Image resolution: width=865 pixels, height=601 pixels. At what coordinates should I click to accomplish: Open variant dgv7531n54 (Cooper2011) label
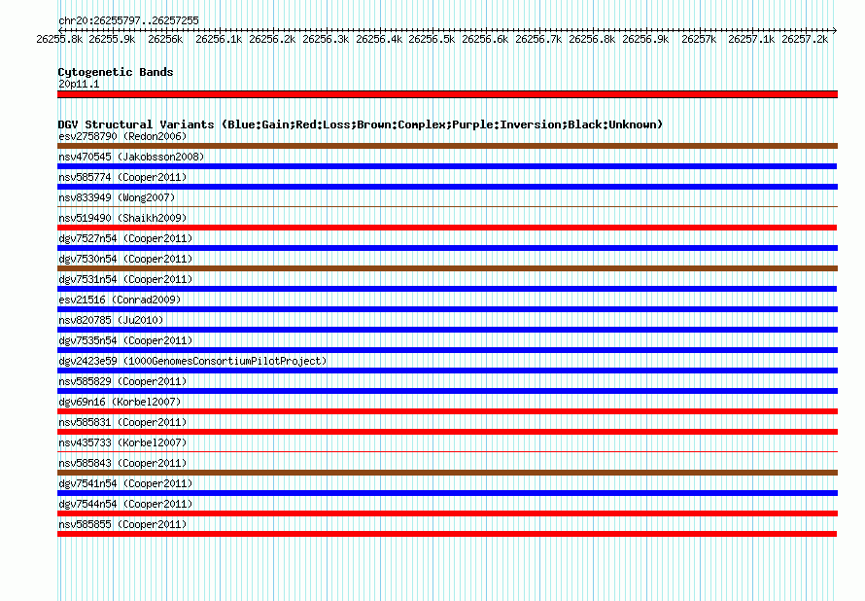[125, 279]
